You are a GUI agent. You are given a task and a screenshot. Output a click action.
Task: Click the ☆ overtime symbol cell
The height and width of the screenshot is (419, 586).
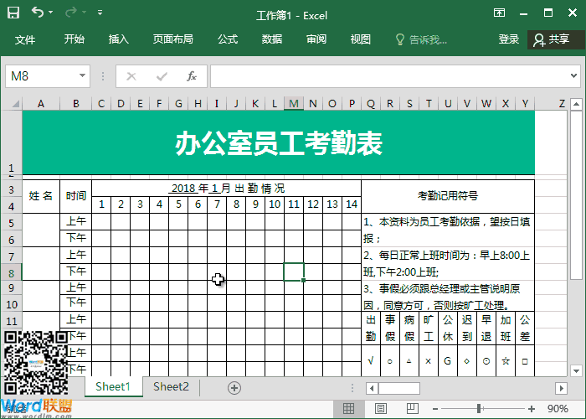coord(506,361)
